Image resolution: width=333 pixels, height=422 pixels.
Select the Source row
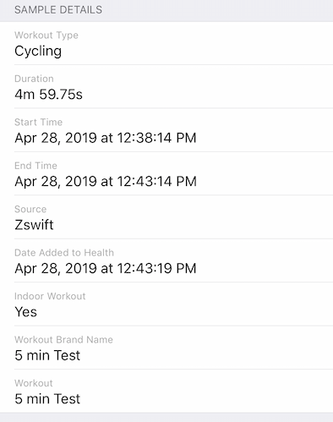click(166, 217)
